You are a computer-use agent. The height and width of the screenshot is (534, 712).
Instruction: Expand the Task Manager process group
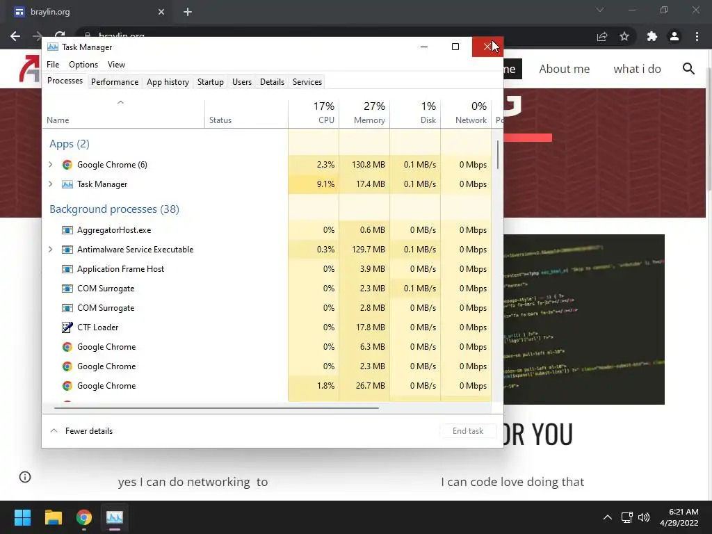(50, 184)
